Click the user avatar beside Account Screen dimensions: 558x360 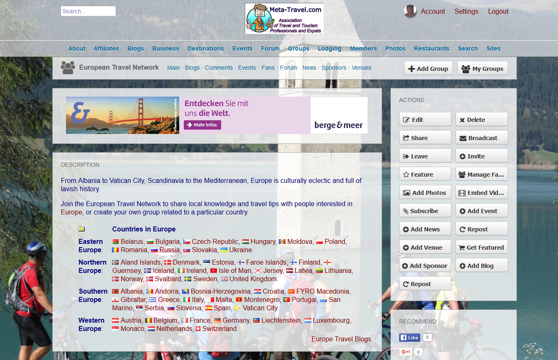point(410,11)
